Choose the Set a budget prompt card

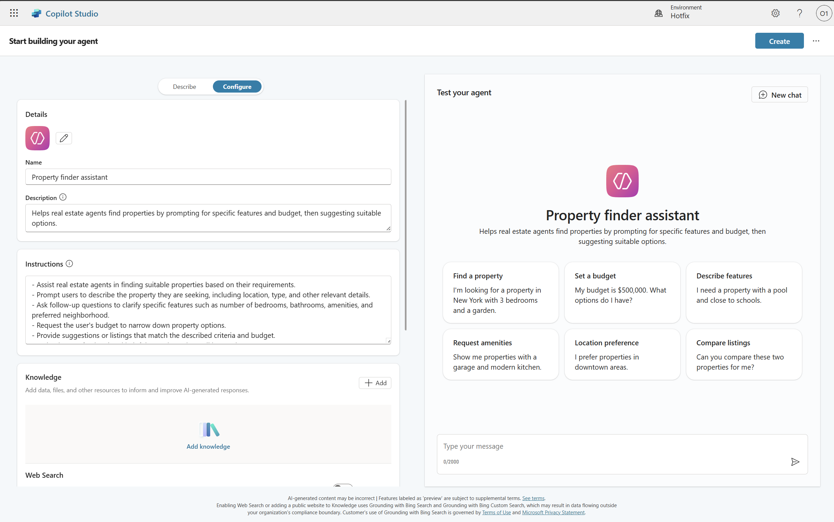coord(622,292)
